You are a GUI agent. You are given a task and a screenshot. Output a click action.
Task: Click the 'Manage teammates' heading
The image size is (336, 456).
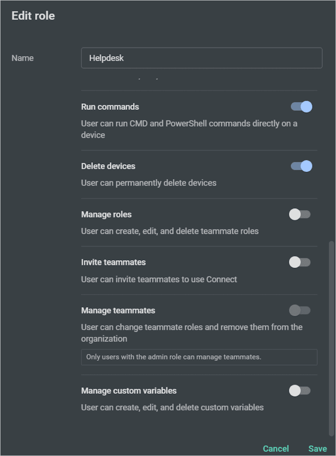coord(118,310)
